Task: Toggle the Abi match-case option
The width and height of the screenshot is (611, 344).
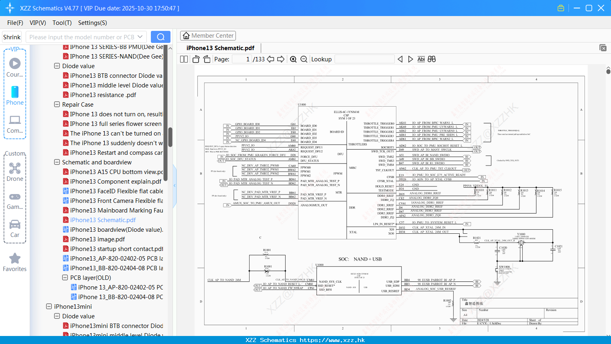Action: click(x=421, y=59)
